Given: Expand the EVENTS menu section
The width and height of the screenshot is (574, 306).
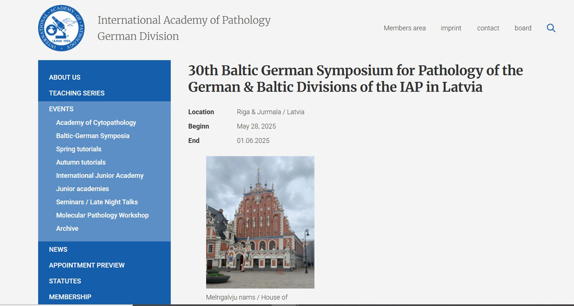Looking at the screenshot, I should click(x=61, y=109).
